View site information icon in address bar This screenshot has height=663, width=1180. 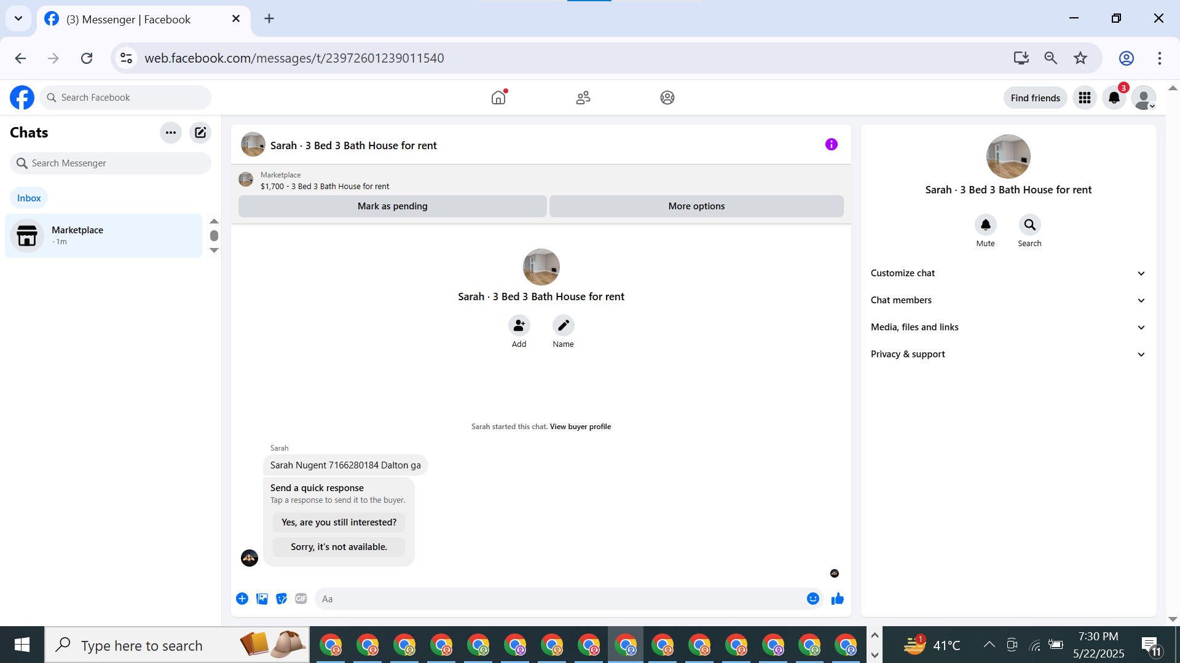pos(126,58)
